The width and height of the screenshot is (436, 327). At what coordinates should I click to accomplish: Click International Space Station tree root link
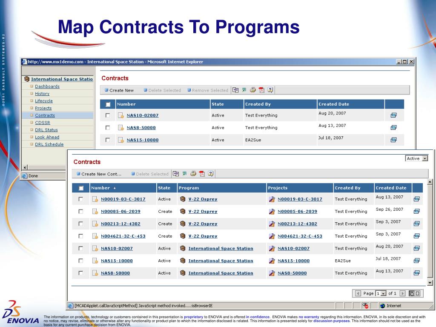click(62, 79)
